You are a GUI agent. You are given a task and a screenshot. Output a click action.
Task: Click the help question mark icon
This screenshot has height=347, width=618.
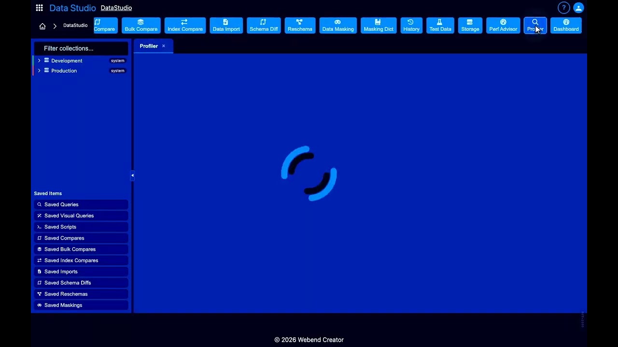(563, 8)
